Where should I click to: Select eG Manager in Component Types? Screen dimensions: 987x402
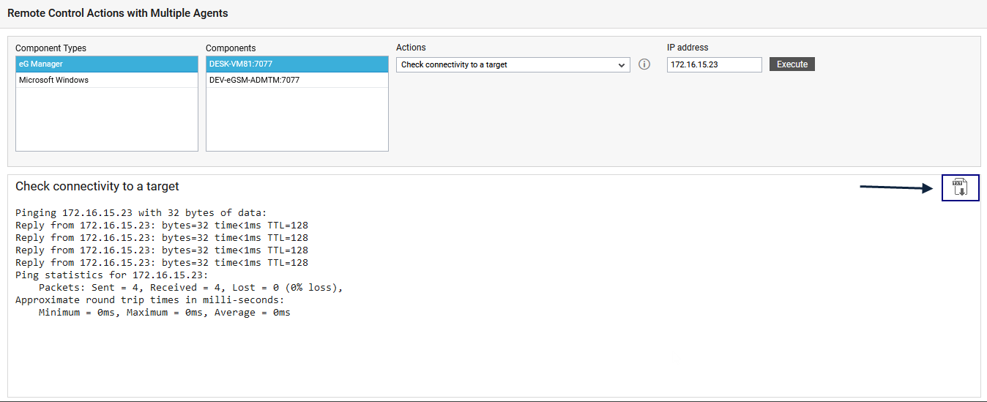click(x=106, y=64)
